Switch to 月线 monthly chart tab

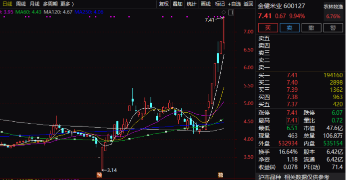(34, 4)
